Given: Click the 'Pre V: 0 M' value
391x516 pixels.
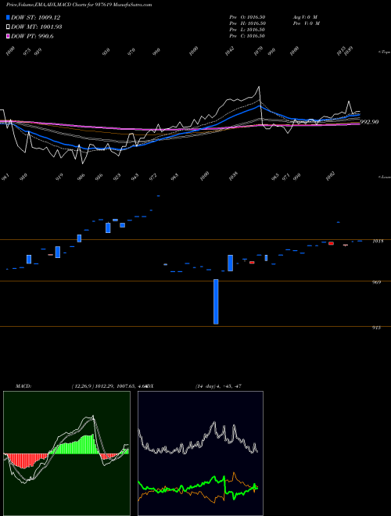Looking at the screenshot, I should (306, 23).
